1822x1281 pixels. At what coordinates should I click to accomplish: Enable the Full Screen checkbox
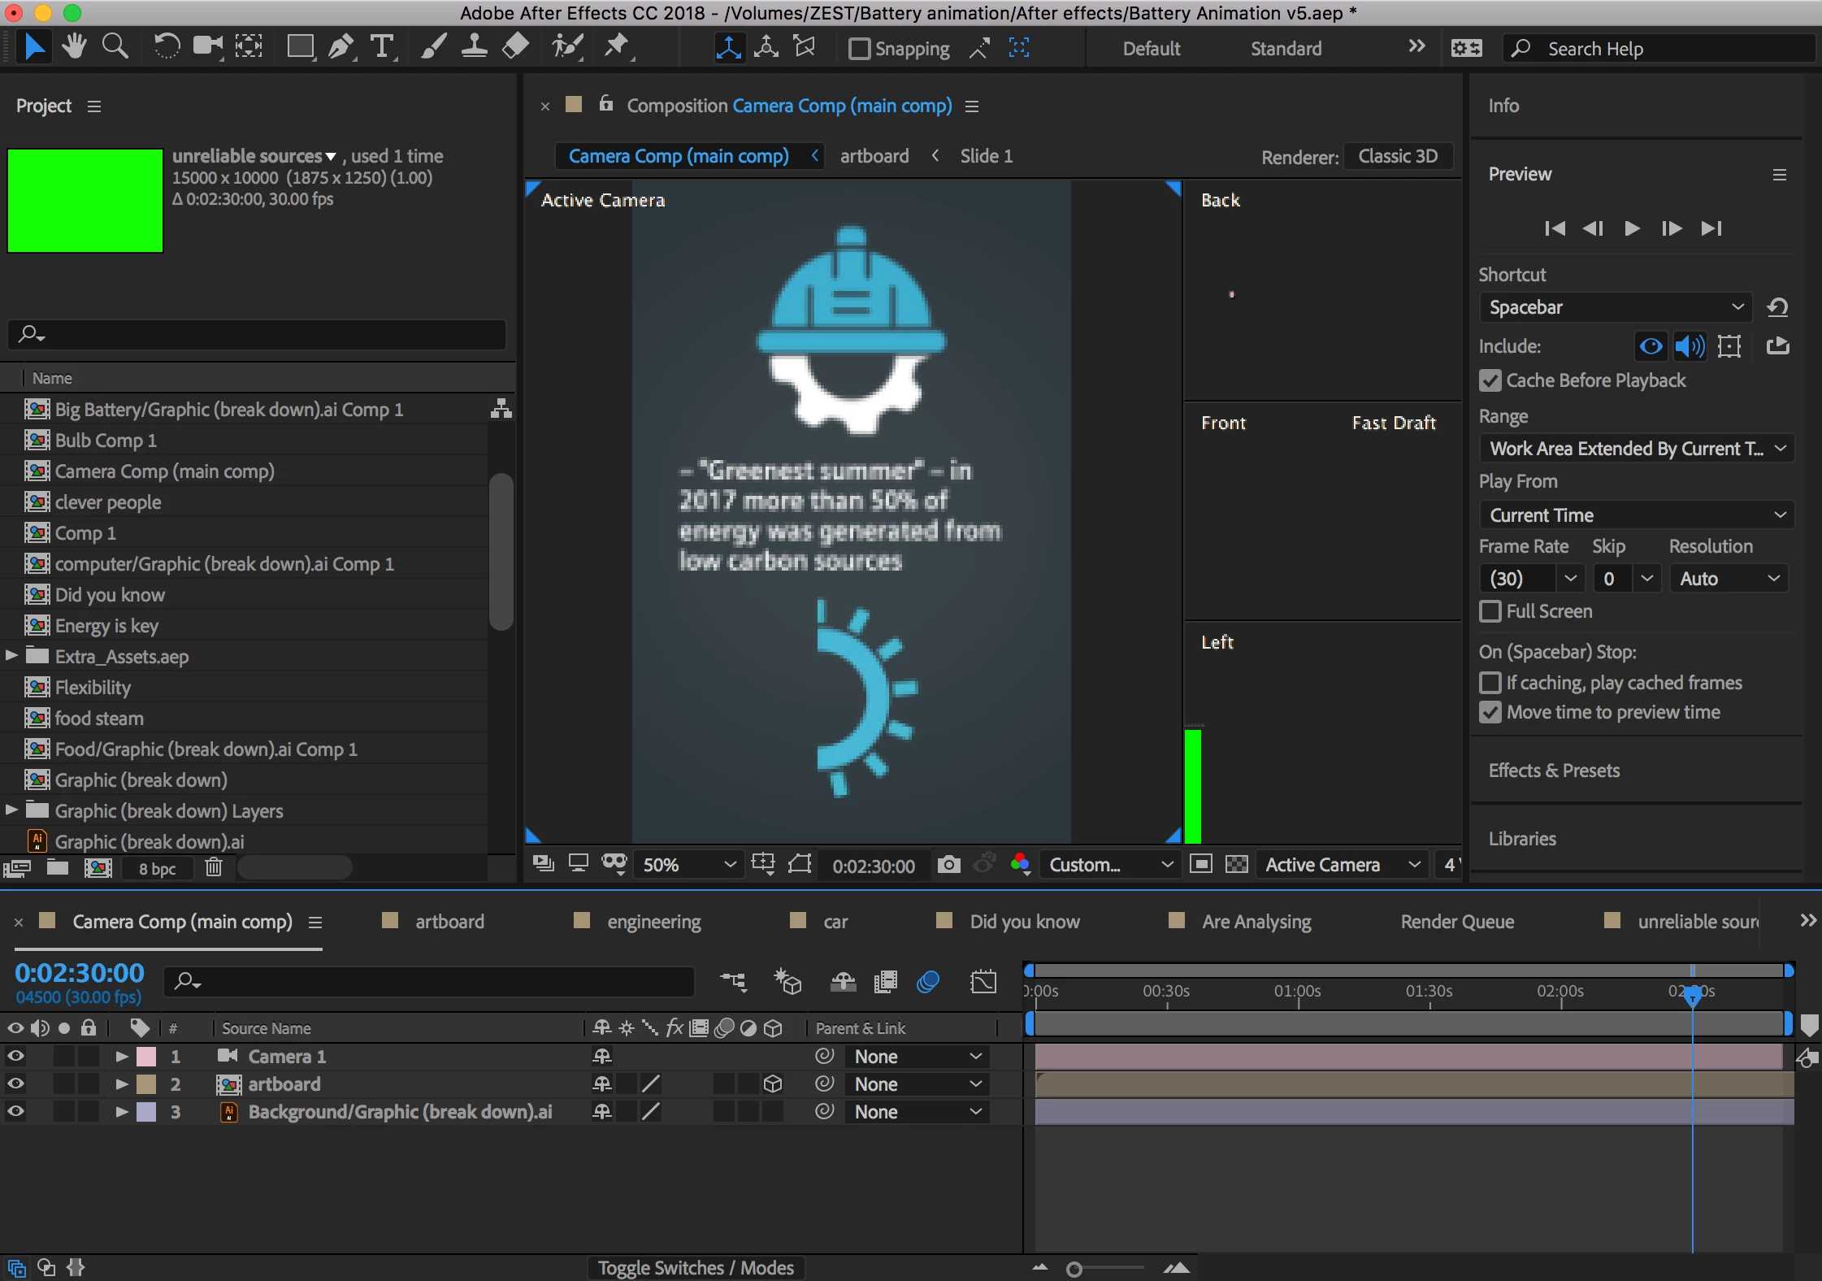tap(1490, 611)
